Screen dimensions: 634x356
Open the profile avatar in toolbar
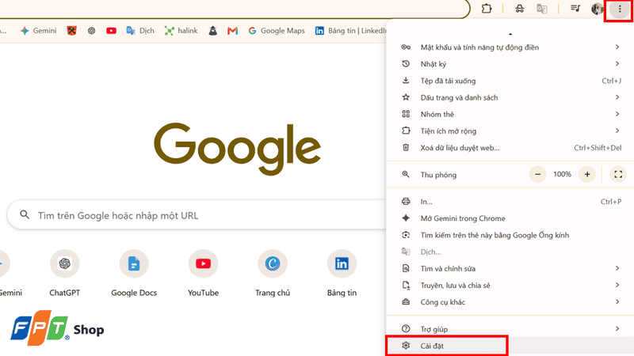click(598, 9)
